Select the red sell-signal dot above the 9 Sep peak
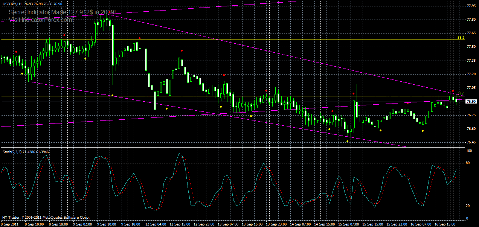Screen dimensions: 479x227 coord(110,12)
